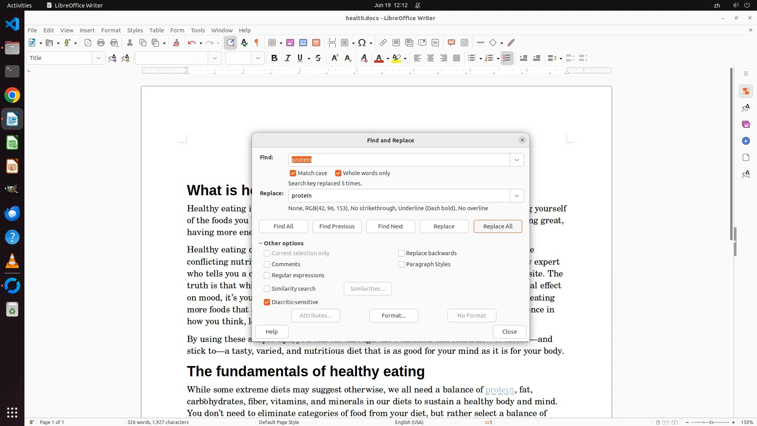The image size is (757, 426).
Task: Open the Title paragraph style dropdown
Action: (98, 58)
